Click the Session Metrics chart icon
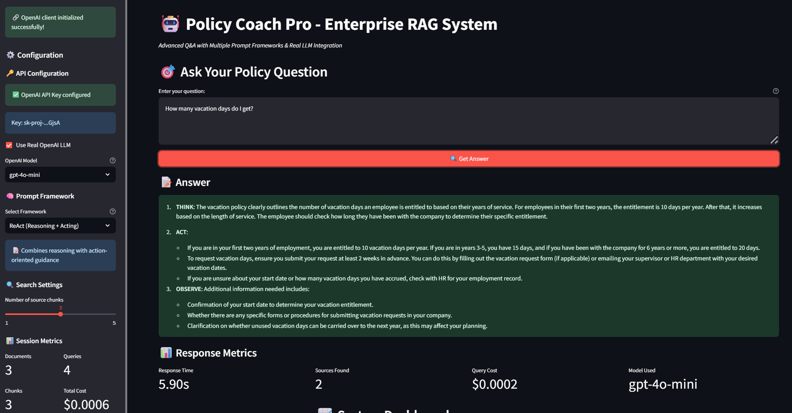 (10, 341)
